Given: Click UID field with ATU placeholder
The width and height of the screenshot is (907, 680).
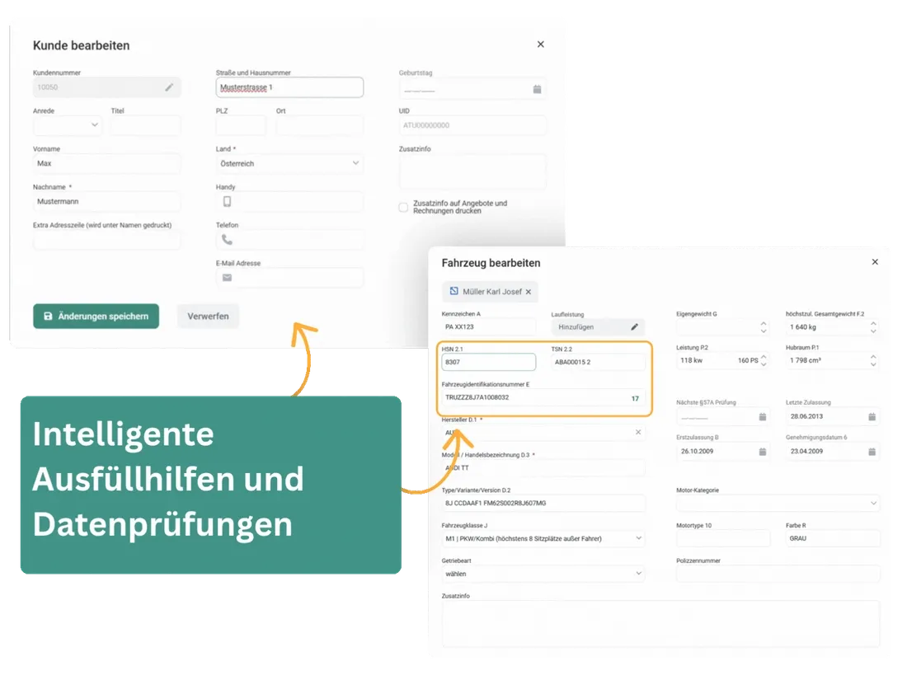Looking at the screenshot, I should point(472,125).
